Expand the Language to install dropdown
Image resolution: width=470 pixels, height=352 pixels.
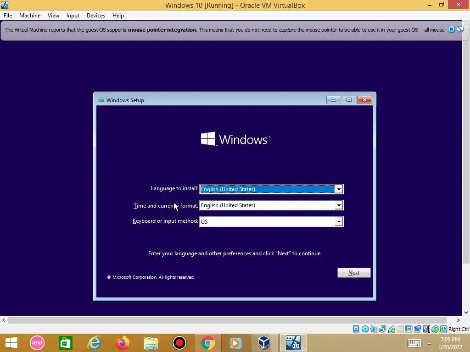pos(339,189)
